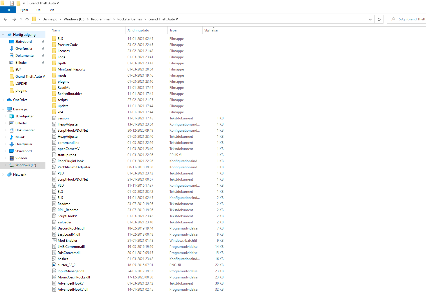
Task: Select the RagePluginHook configuration file icon
Action: click(x=54, y=161)
